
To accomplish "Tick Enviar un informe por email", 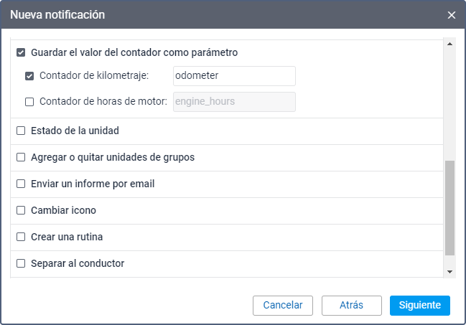I will pyautogui.click(x=21, y=184).
